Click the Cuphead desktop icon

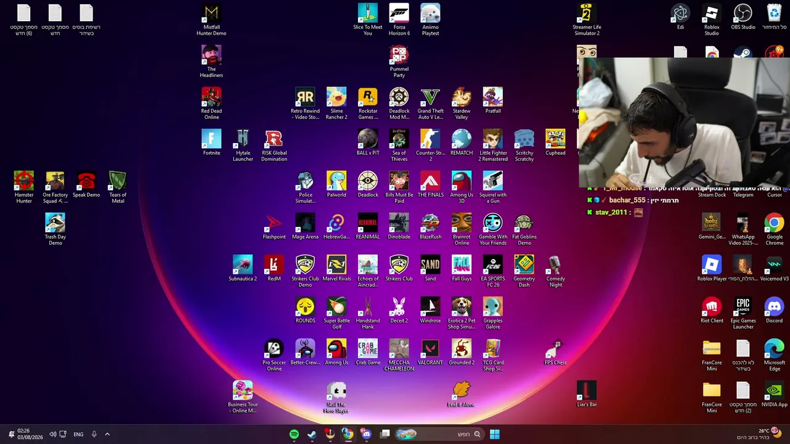click(x=555, y=143)
